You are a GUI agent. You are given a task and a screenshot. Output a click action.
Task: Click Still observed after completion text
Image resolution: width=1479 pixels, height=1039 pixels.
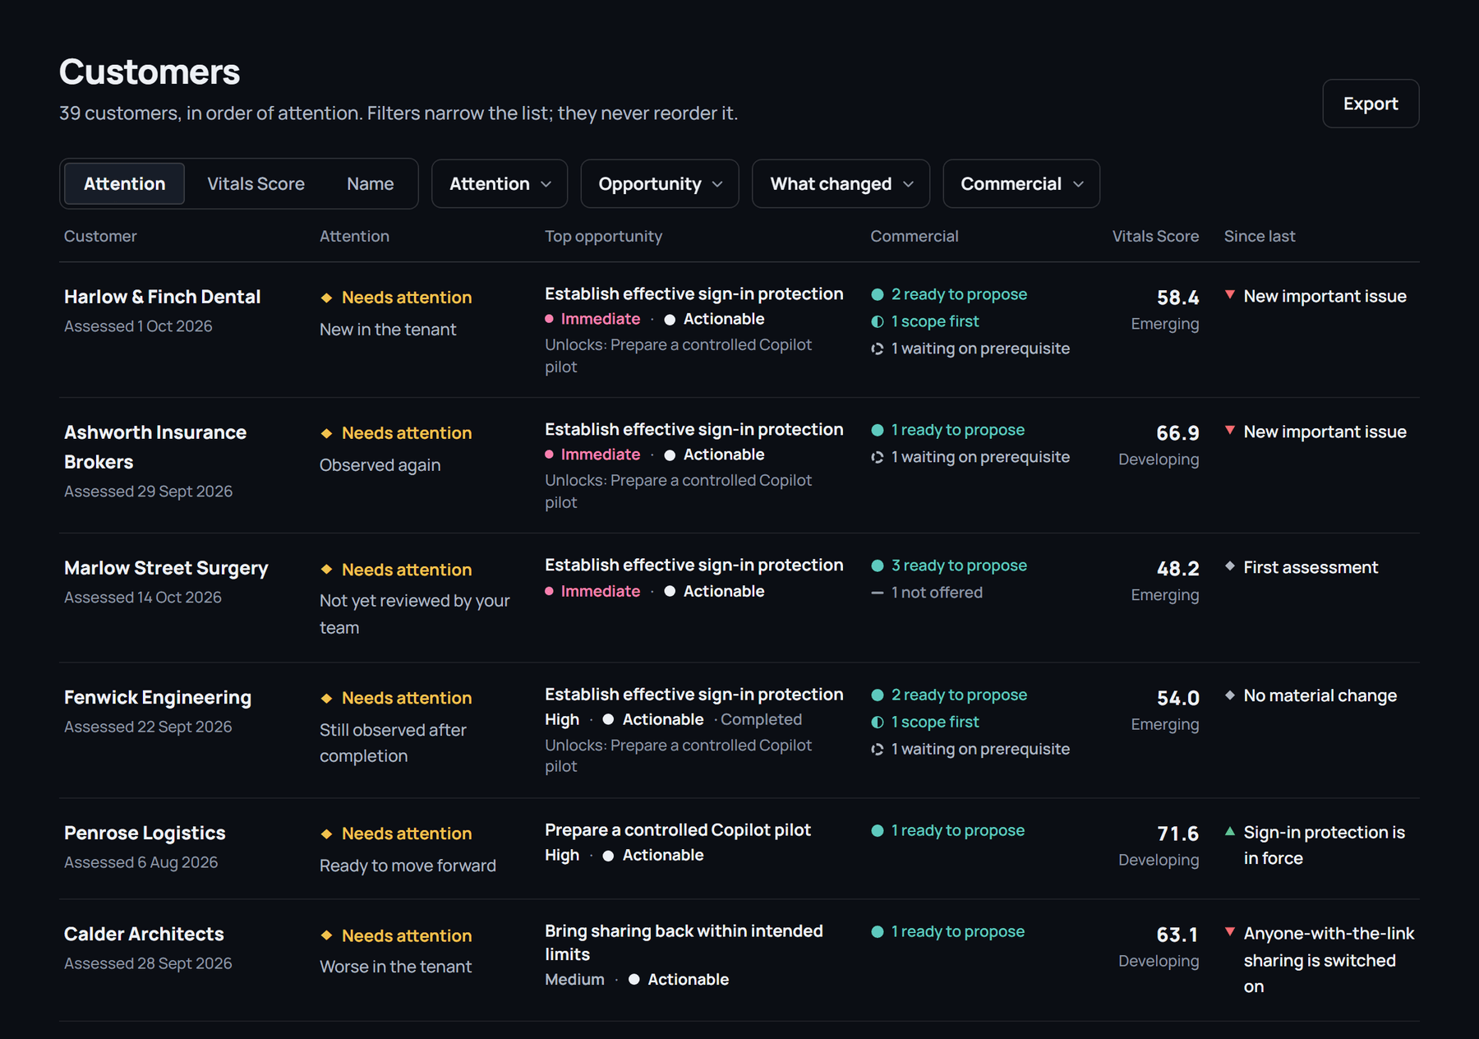(393, 742)
